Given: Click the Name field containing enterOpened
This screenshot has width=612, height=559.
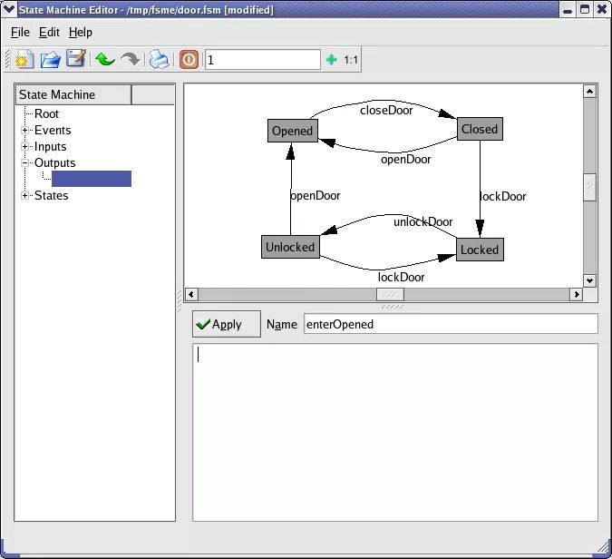Looking at the screenshot, I should tap(451, 324).
